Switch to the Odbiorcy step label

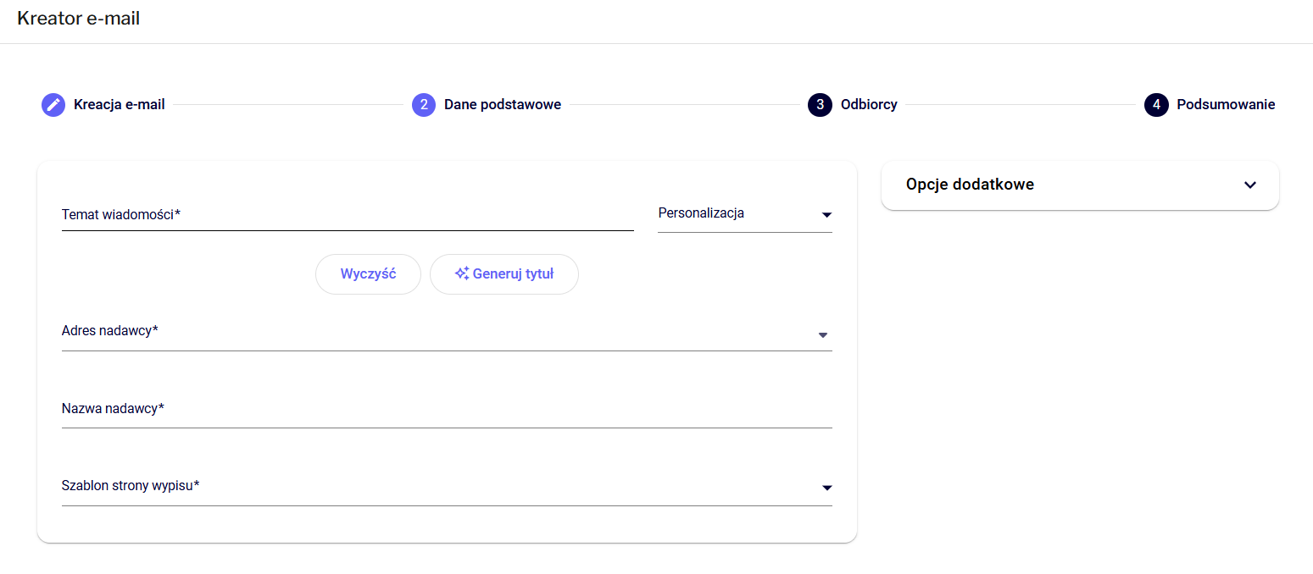(x=868, y=105)
